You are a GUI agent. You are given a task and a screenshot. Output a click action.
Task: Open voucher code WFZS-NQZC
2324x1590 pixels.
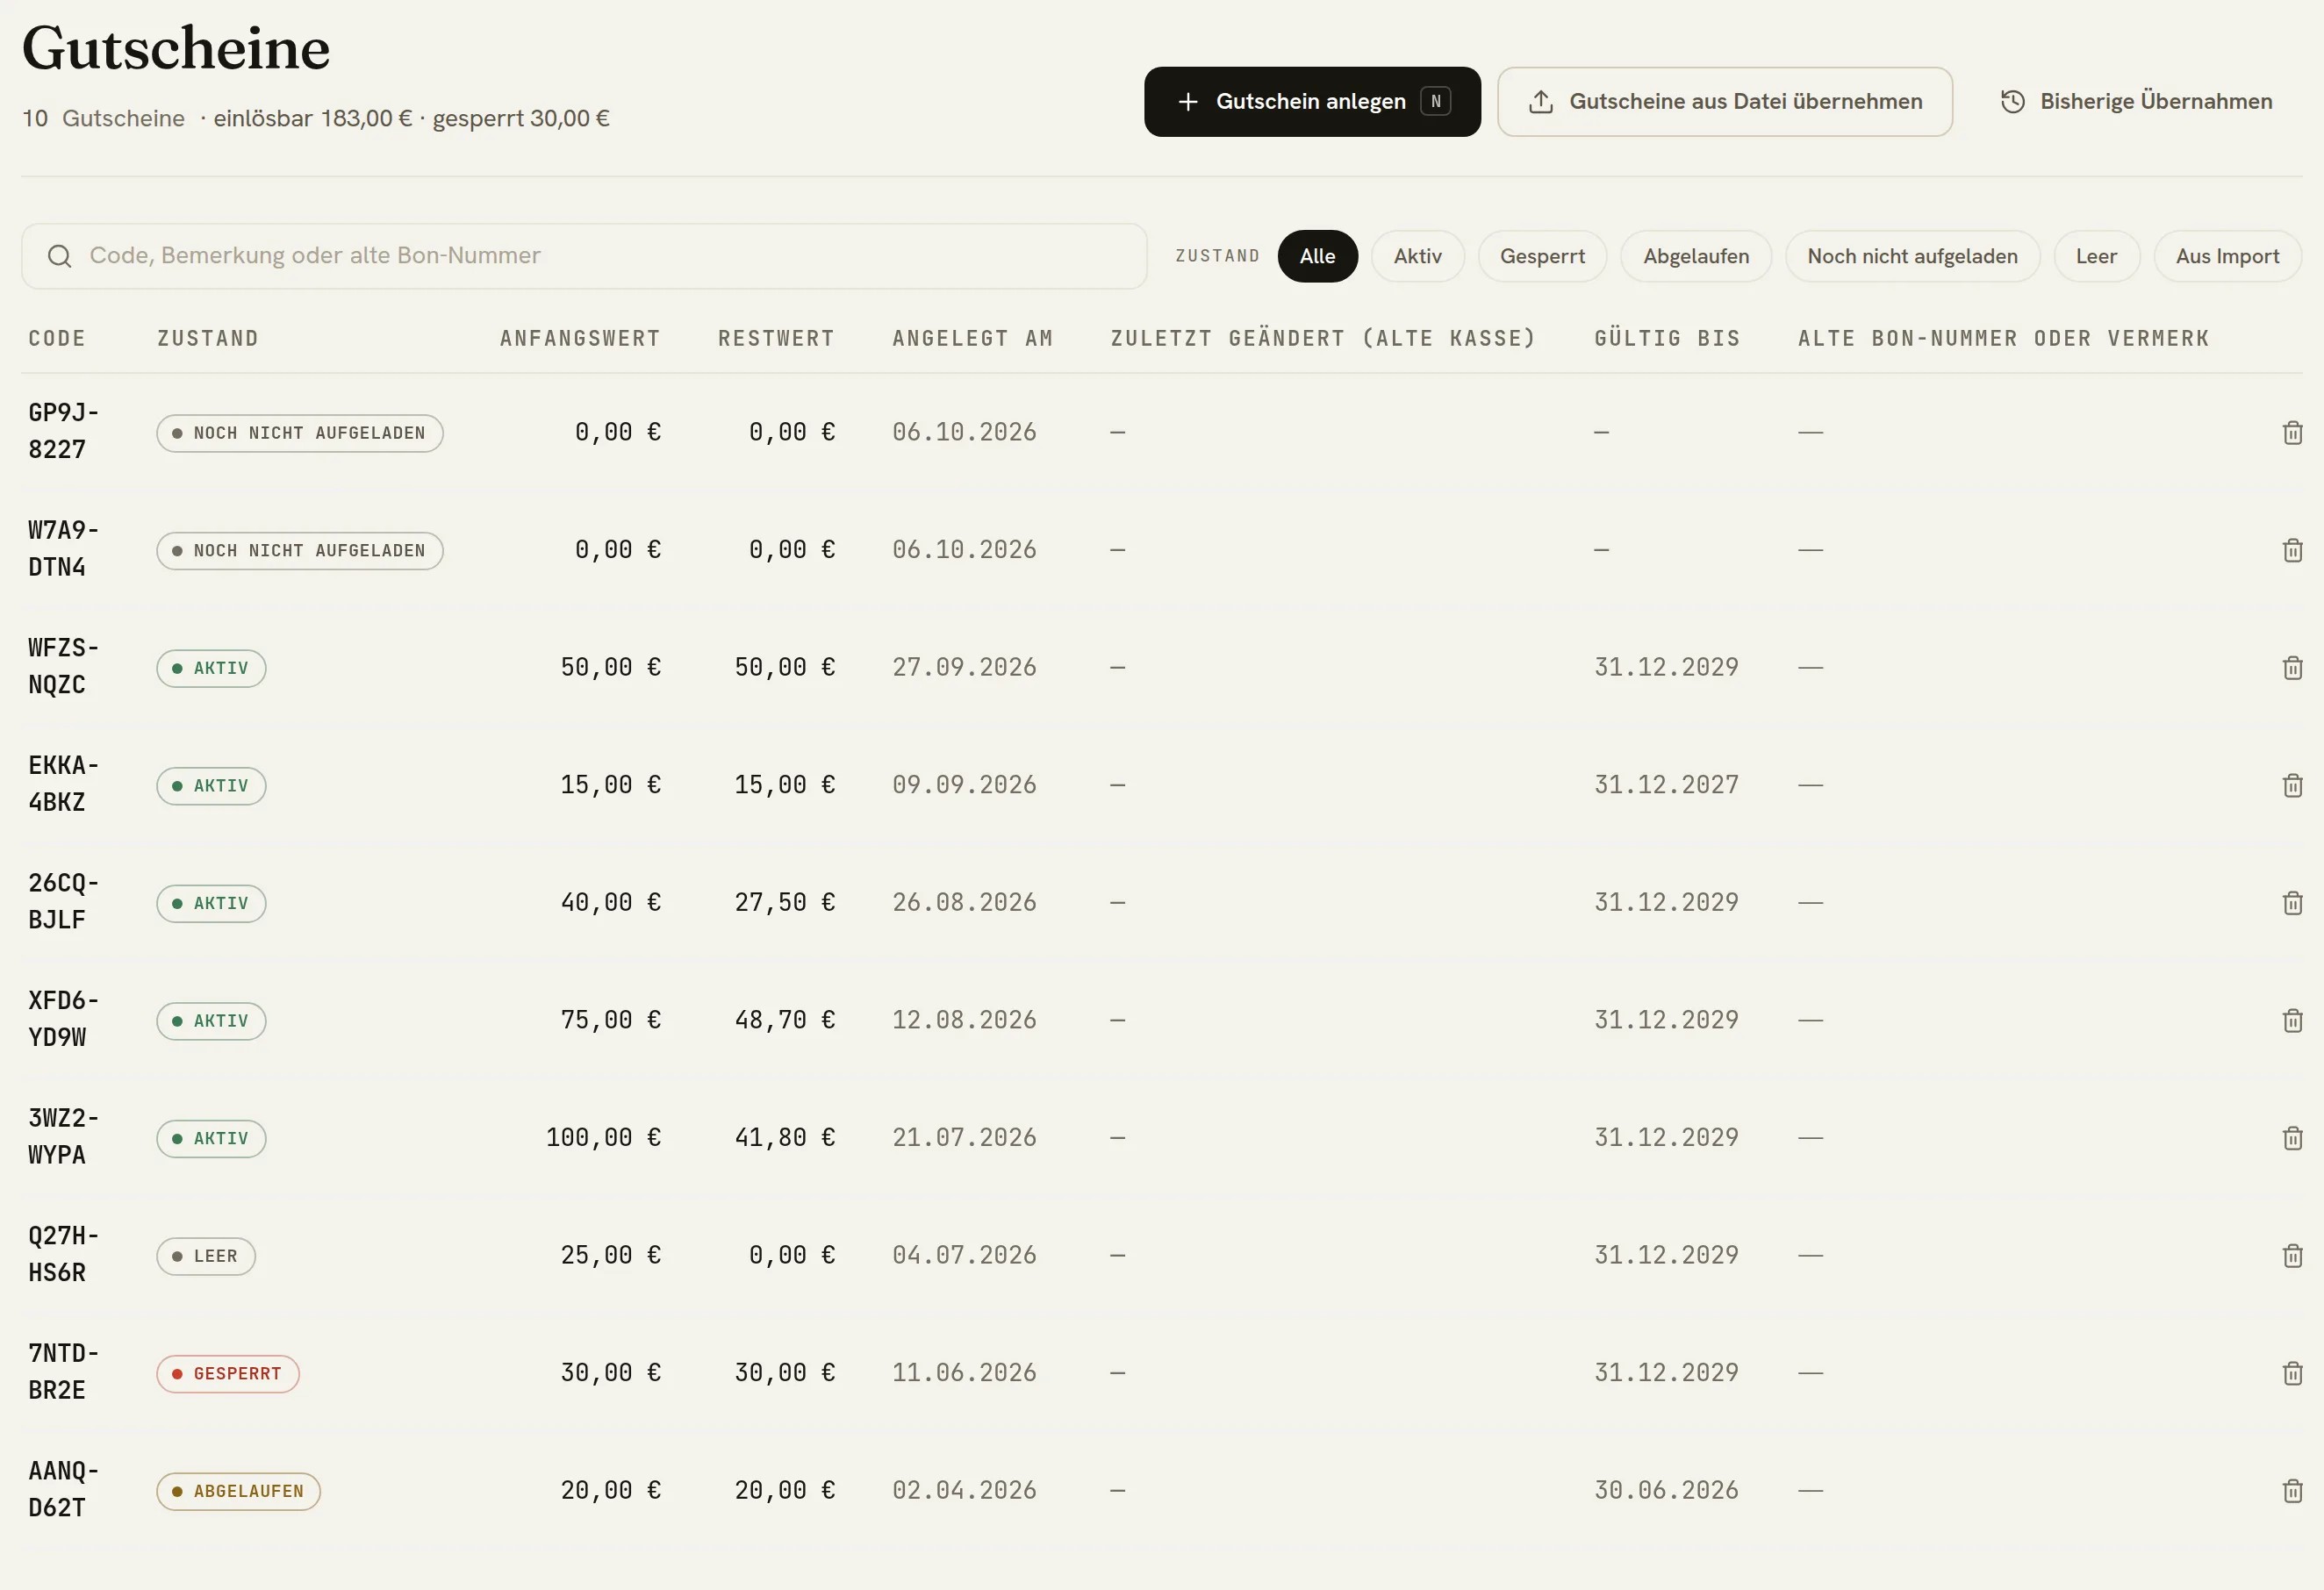point(63,666)
